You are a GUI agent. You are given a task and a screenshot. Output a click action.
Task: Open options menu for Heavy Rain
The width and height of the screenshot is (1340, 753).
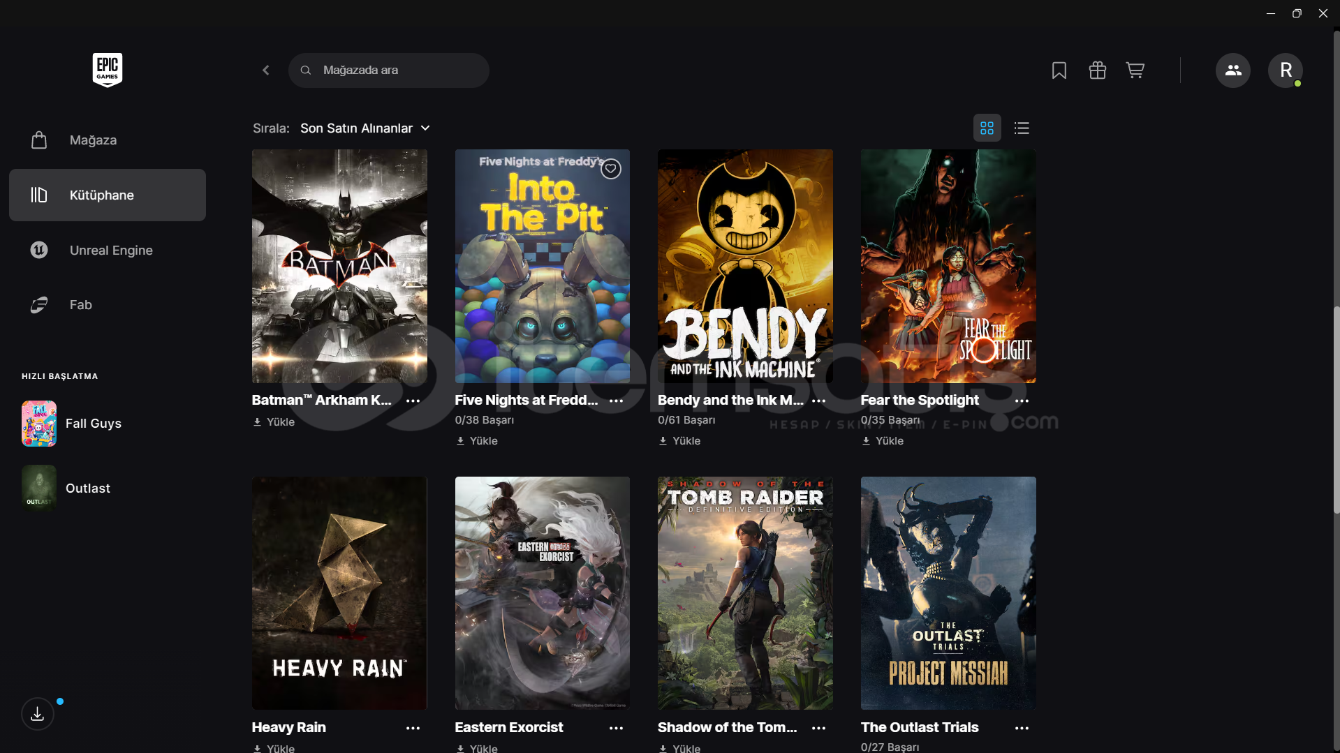pyautogui.click(x=413, y=728)
